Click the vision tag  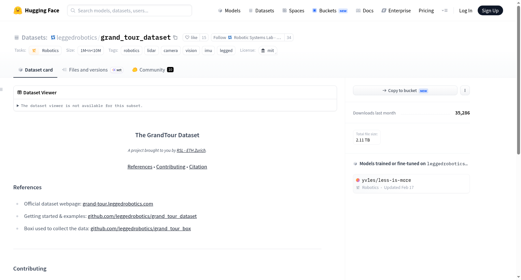[x=191, y=50]
